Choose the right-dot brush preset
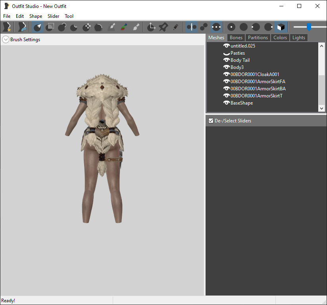Screen dimensions: 327x305 (268, 27)
